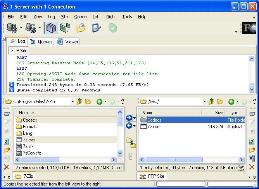Sort right pane by the Size column header
259x189 pixels.
(x=213, y=113)
